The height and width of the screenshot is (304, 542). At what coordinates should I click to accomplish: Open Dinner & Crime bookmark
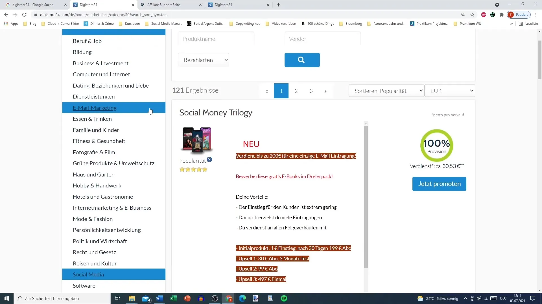(x=99, y=24)
